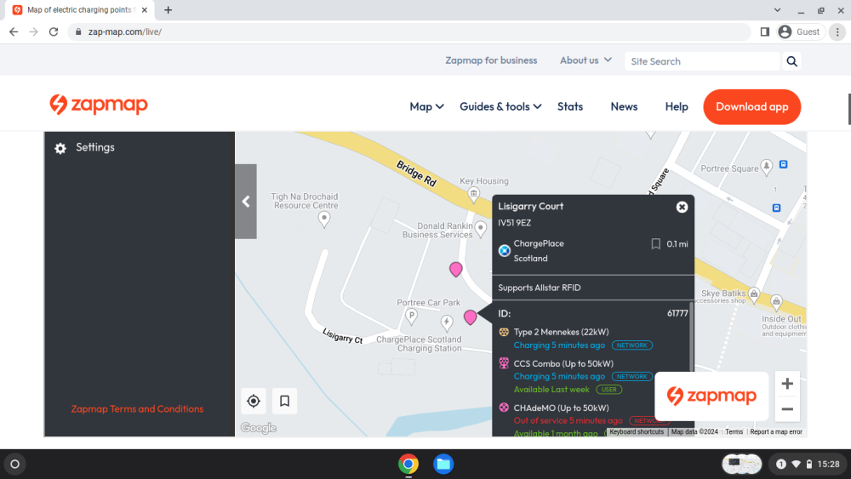Open Chrome three-dot menu
The image size is (851, 479).
[837, 32]
